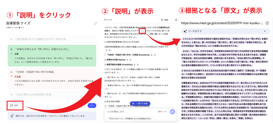The image size is (273, 124).
Task: Open citation 2 beside the Equity heading
Action: 127,60
